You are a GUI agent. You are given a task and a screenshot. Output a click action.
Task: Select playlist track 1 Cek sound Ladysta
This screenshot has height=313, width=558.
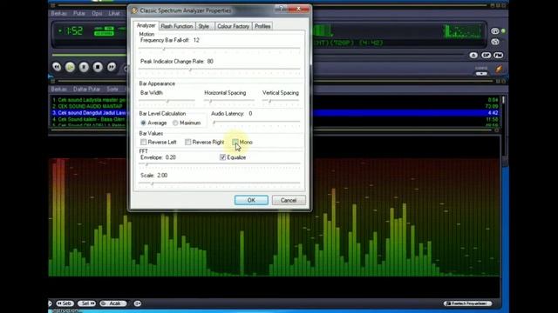coord(89,100)
